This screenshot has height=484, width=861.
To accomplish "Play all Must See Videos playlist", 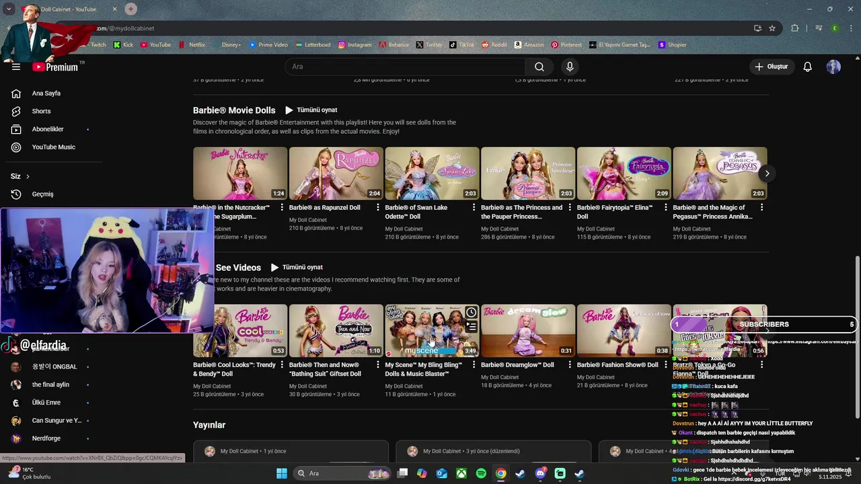I will tap(297, 268).
